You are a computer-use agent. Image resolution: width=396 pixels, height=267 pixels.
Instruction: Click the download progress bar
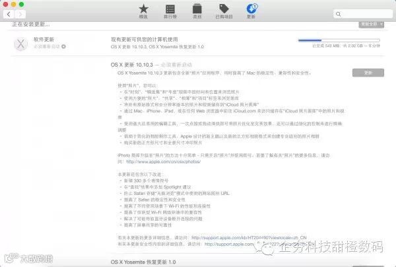[x=339, y=40]
